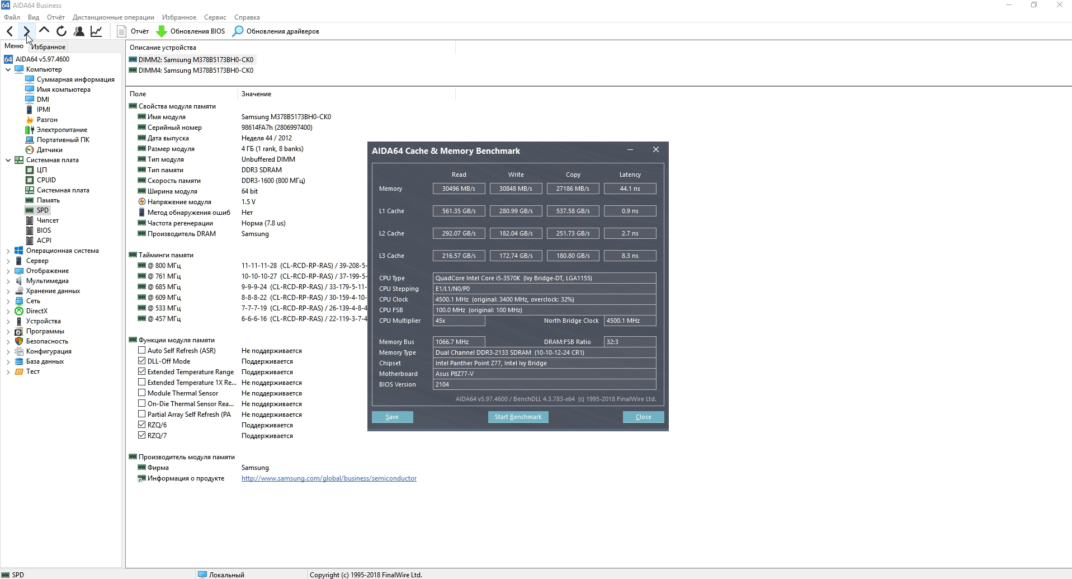Image resolution: width=1072 pixels, height=579 pixels.
Task: Select the DIMM4 Samsung module entry
Action: click(x=191, y=70)
